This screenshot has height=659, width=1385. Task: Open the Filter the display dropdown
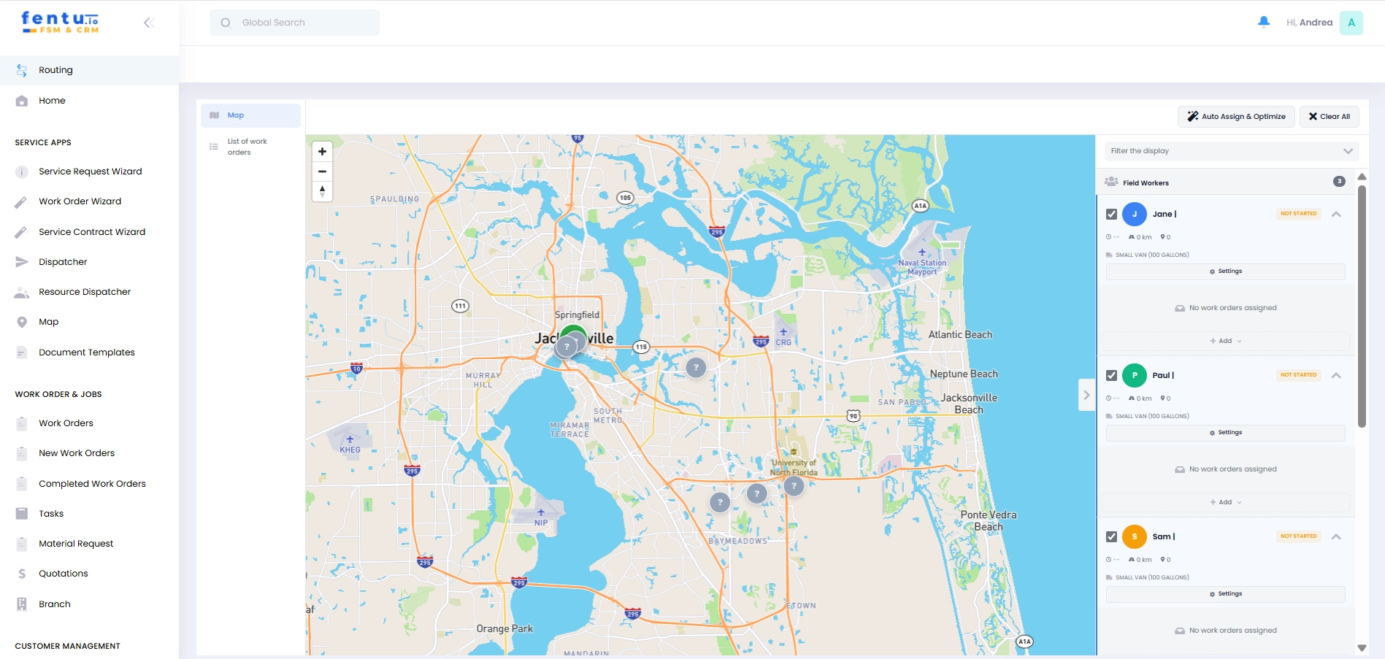tap(1231, 151)
